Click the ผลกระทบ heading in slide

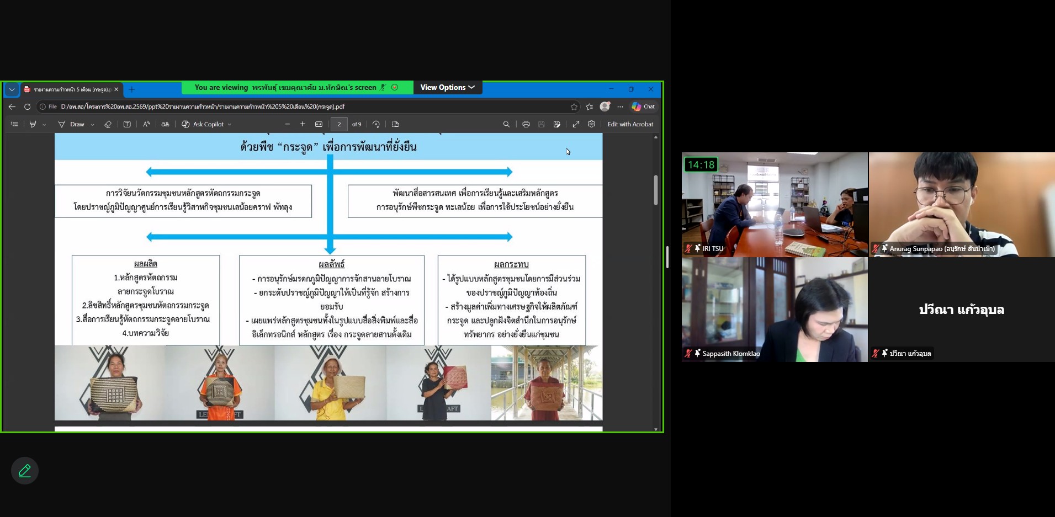(x=511, y=264)
